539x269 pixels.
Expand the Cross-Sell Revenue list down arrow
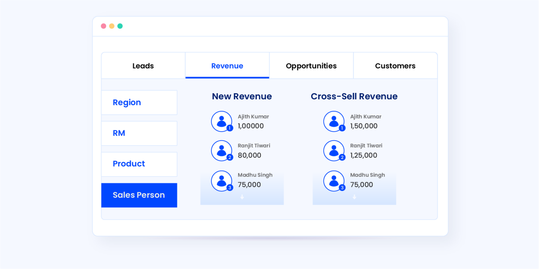[x=354, y=197]
